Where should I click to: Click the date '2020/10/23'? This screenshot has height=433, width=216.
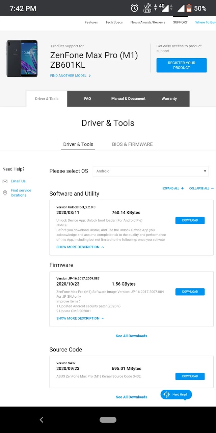click(68, 284)
